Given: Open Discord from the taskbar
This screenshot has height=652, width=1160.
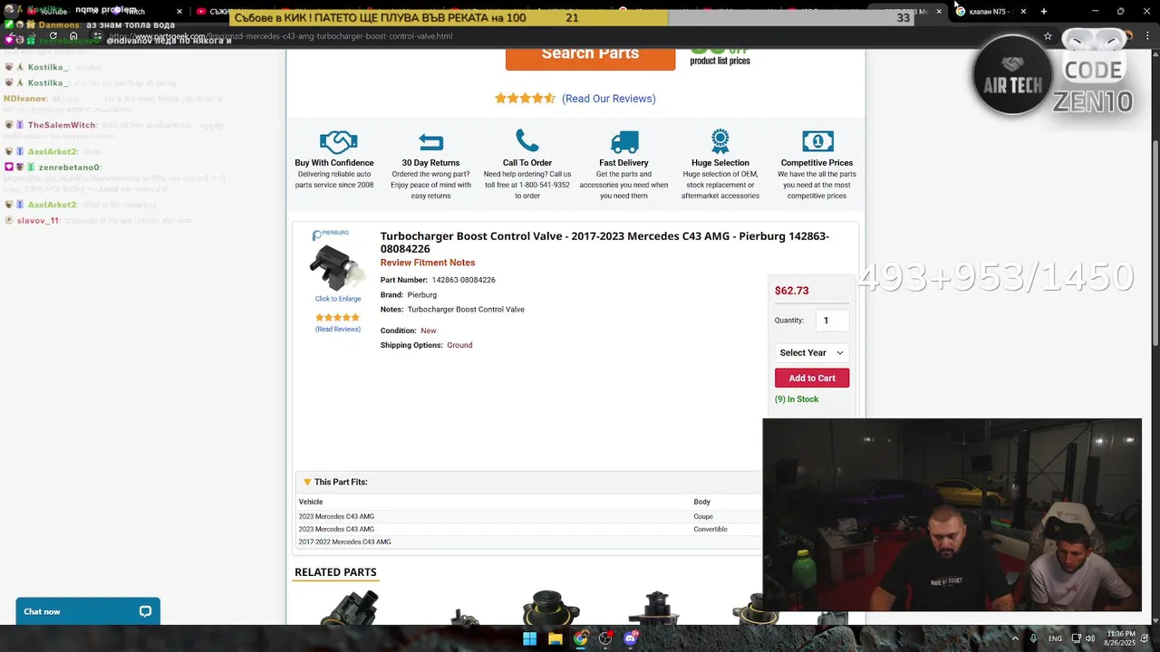Looking at the screenshot, I should point(631,638).
